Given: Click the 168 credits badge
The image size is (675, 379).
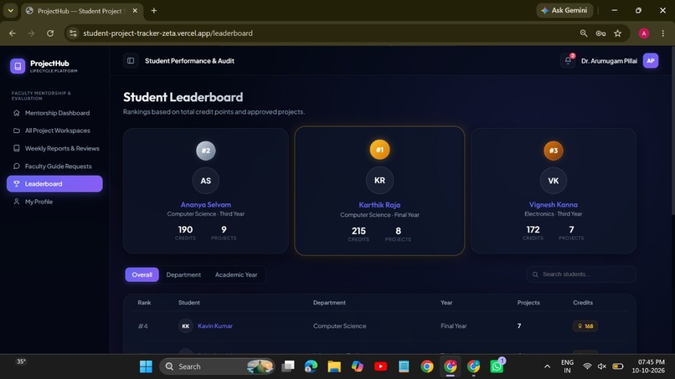Looking at the screenshot, I should [x=585, y=326].
